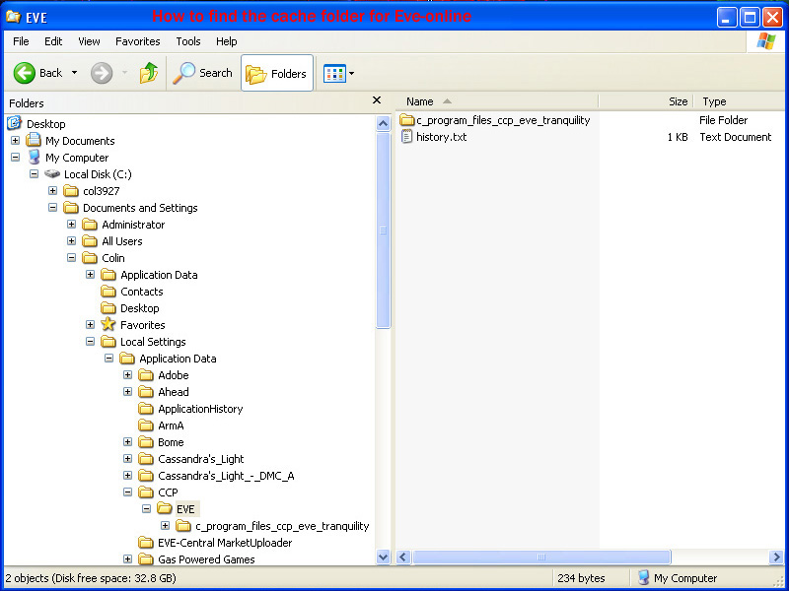The height and width of the screenshot is (591, 789).
Task: Collapse Application Data under Local Settings
Action: point(108,359)
